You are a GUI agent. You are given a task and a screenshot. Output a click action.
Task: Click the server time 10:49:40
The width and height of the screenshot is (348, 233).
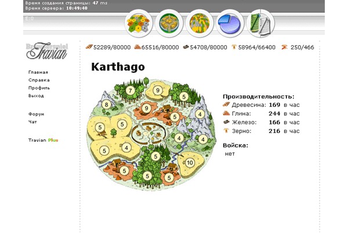[77, 8]
